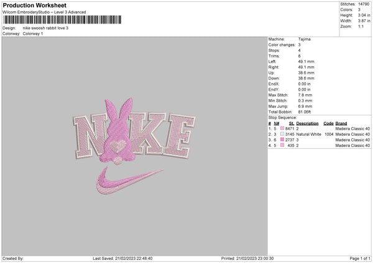Screen dimensions: 373x263
Task: Click the Machine value Tajima
Action: [304, 39]
